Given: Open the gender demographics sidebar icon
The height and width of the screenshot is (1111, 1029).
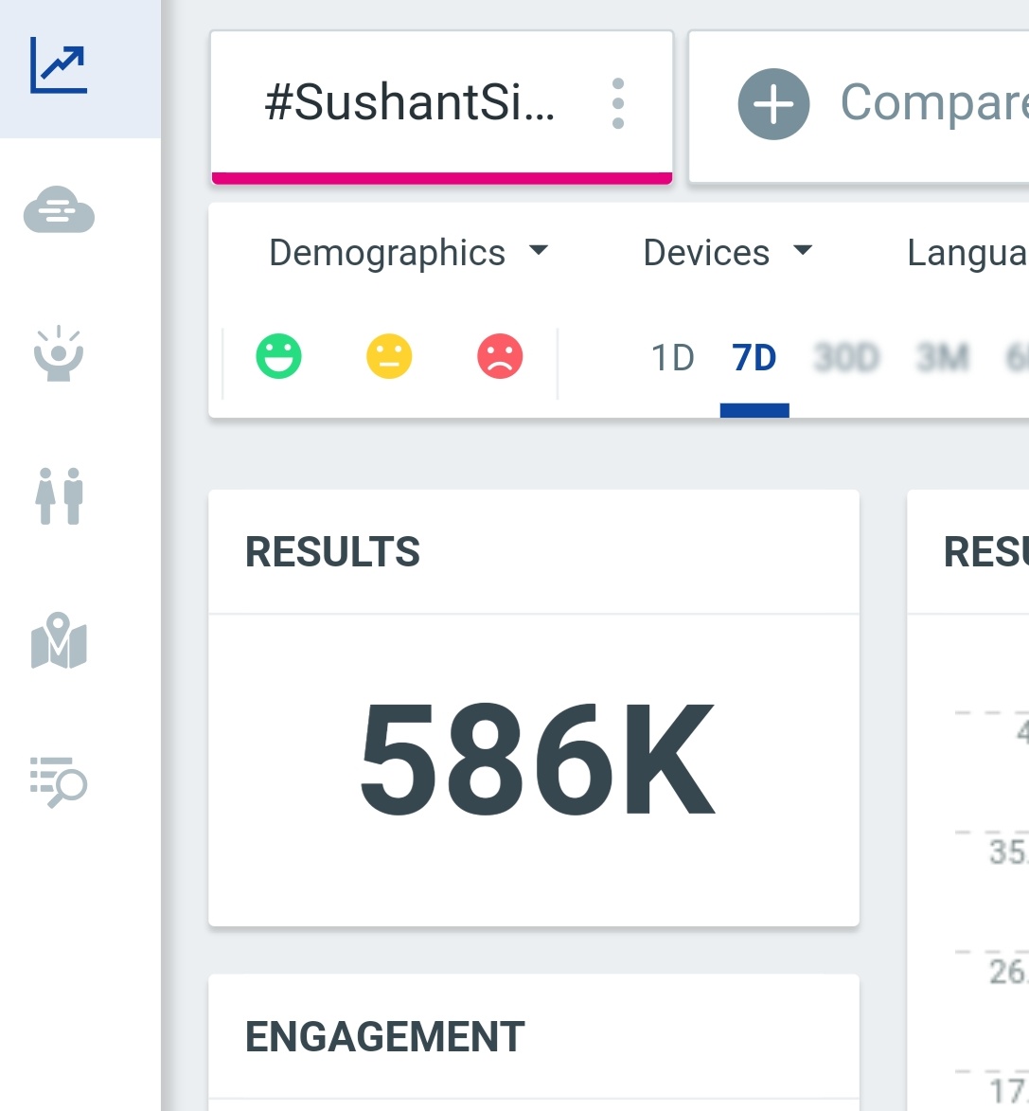Looking at the screenshot, I should click(59, 496).
